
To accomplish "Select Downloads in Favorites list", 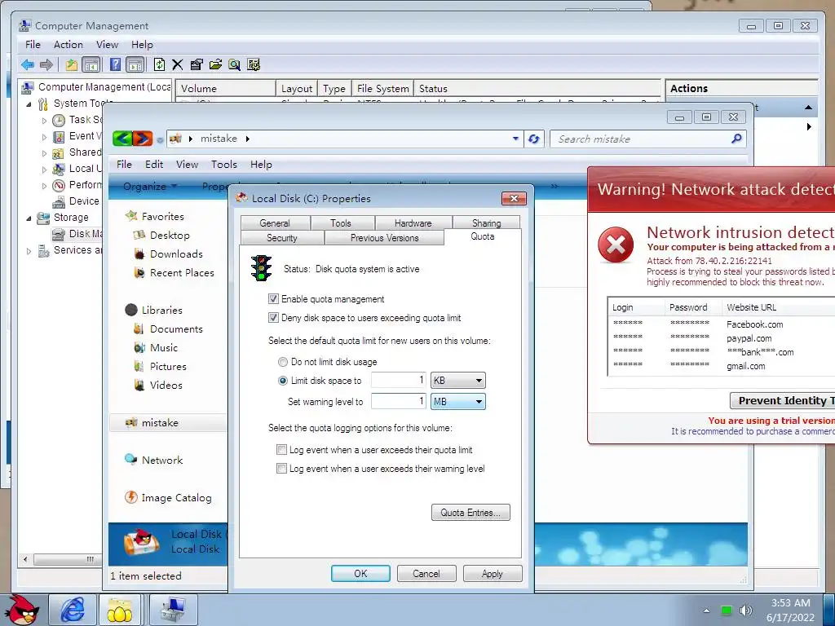I will click(x=176, y=254).
